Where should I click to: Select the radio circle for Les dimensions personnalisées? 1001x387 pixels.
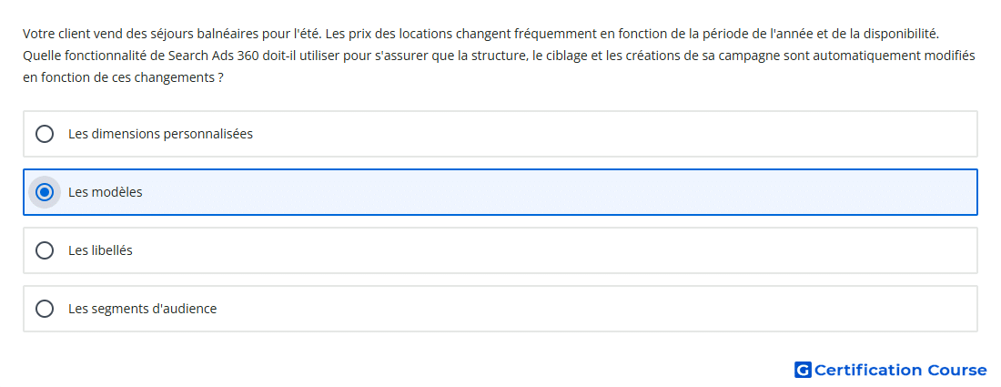tap(45, 134)
